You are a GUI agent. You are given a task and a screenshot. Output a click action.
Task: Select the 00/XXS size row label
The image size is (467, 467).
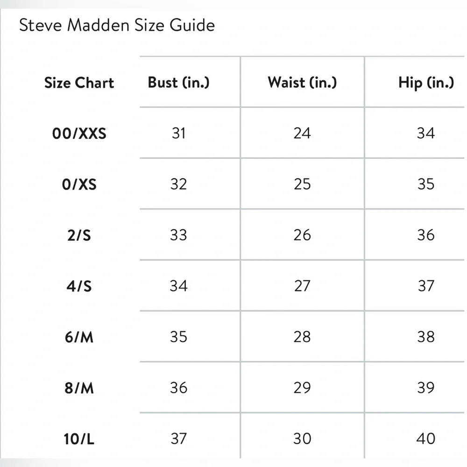[x=79, y=134]
